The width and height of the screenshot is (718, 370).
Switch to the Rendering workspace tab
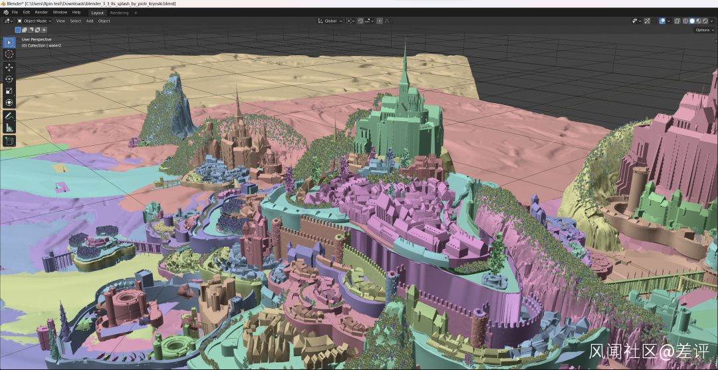point(119,12)
